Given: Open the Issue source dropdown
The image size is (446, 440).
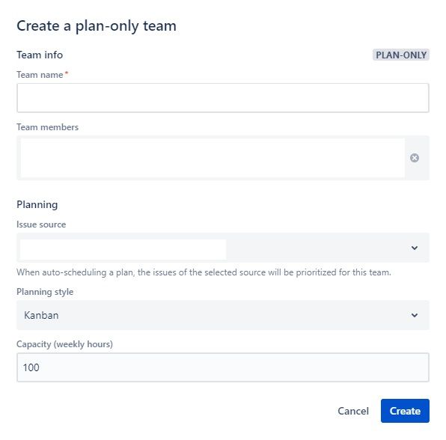Looking at the screenshot, I should coord(223,248).
